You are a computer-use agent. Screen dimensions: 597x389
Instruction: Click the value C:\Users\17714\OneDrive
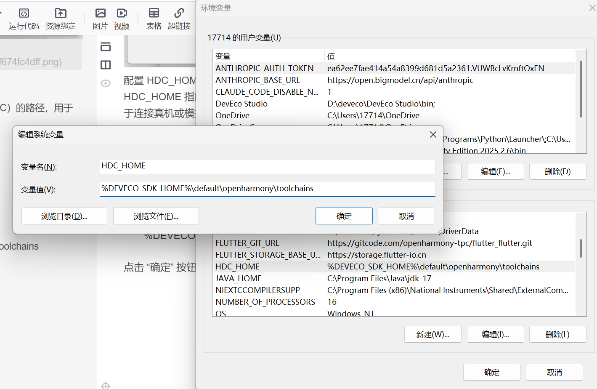pyautogui.click(x=373, y=115)
